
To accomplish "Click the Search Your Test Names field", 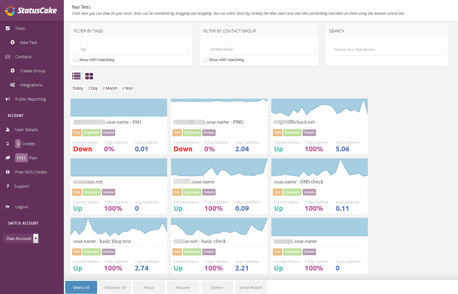I will [x=386, y=49].
